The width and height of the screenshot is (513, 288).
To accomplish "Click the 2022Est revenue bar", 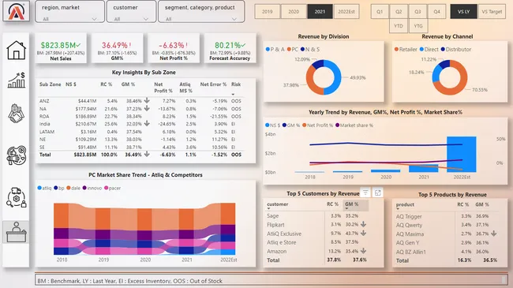I will [x=462, y=154].
